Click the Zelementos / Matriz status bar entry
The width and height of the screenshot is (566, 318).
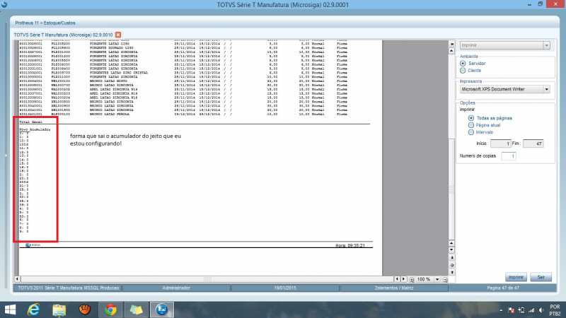(x=394, y=288)
